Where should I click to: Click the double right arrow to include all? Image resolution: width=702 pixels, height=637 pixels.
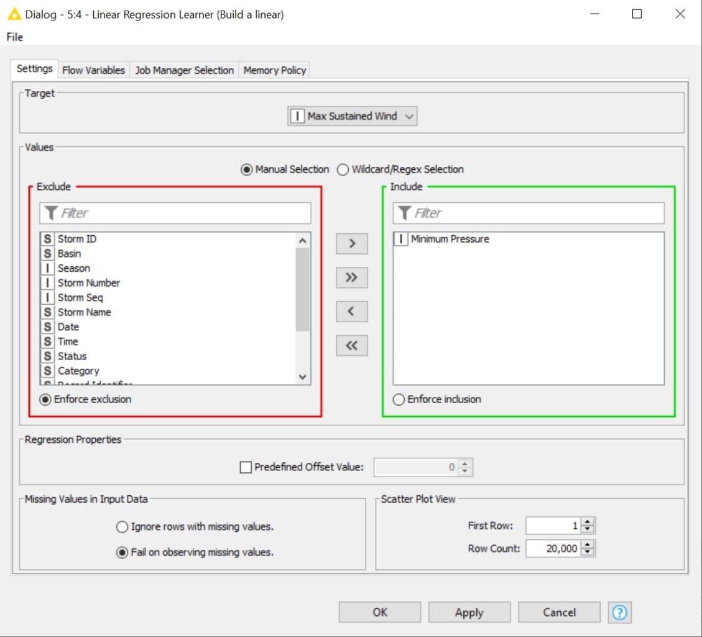(x=352, y=277)
